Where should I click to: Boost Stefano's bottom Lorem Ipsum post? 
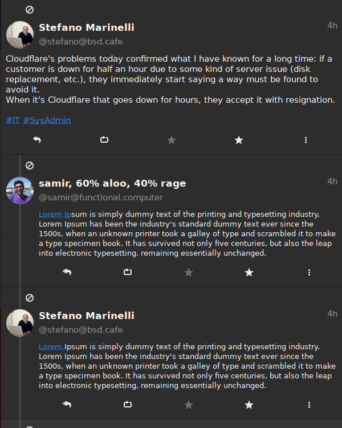(x=128, y=405)
